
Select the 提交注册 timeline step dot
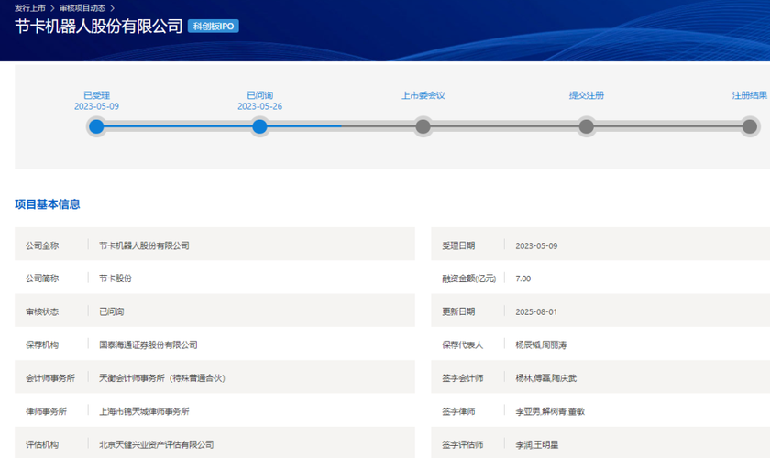(x=587, y=126)
